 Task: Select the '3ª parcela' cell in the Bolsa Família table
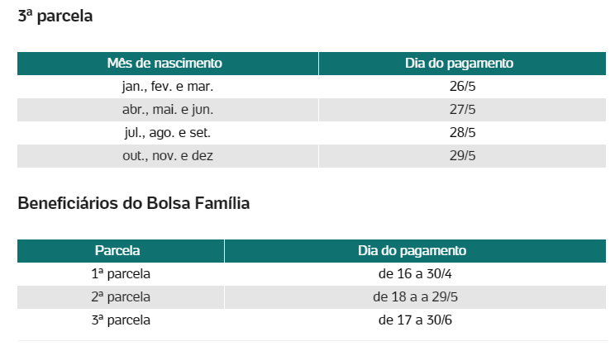[121, 320]
